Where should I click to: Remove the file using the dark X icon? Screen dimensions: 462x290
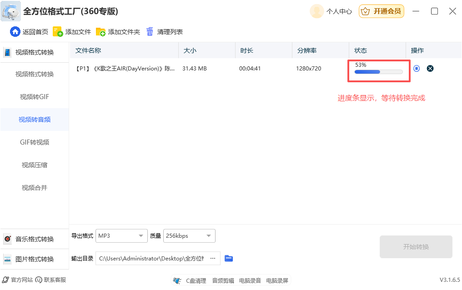[x=430, y=69]
